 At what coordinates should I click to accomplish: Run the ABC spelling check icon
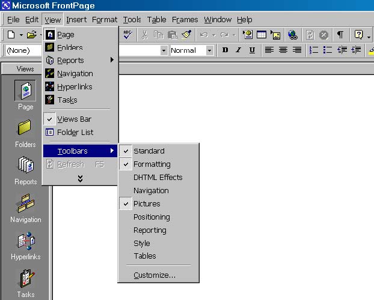pyautogui.click(x=128, y=35)
